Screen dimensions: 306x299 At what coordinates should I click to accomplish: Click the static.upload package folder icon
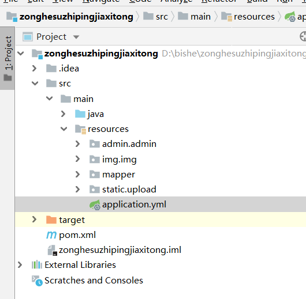(x=95, y=189)
